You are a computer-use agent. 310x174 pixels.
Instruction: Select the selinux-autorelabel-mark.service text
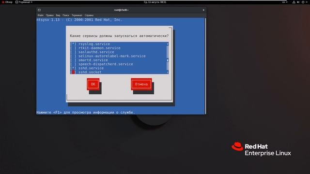(x=112, y=56)
